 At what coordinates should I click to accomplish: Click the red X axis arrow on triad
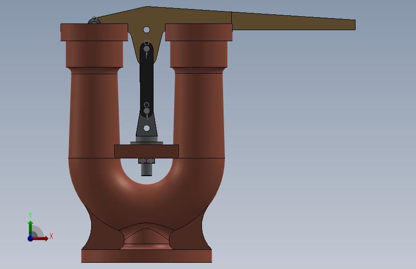pyautogui.click(x=40, y=238)
